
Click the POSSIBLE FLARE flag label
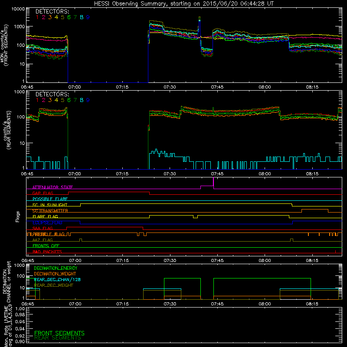coord(50,199)
